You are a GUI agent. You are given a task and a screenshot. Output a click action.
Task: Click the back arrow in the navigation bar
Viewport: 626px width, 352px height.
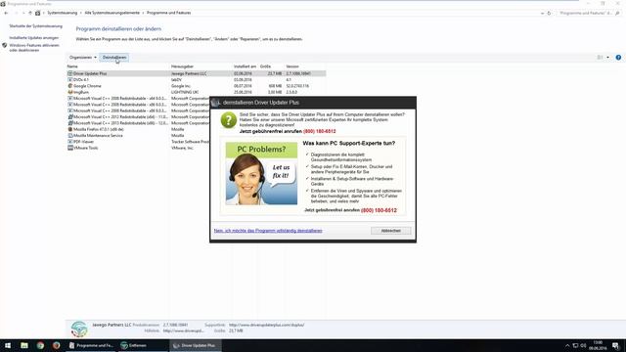click(6, 13)
